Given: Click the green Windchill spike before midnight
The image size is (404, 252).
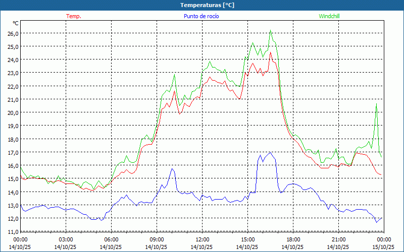Looking at the screenshot, I should tap(376, 104).
